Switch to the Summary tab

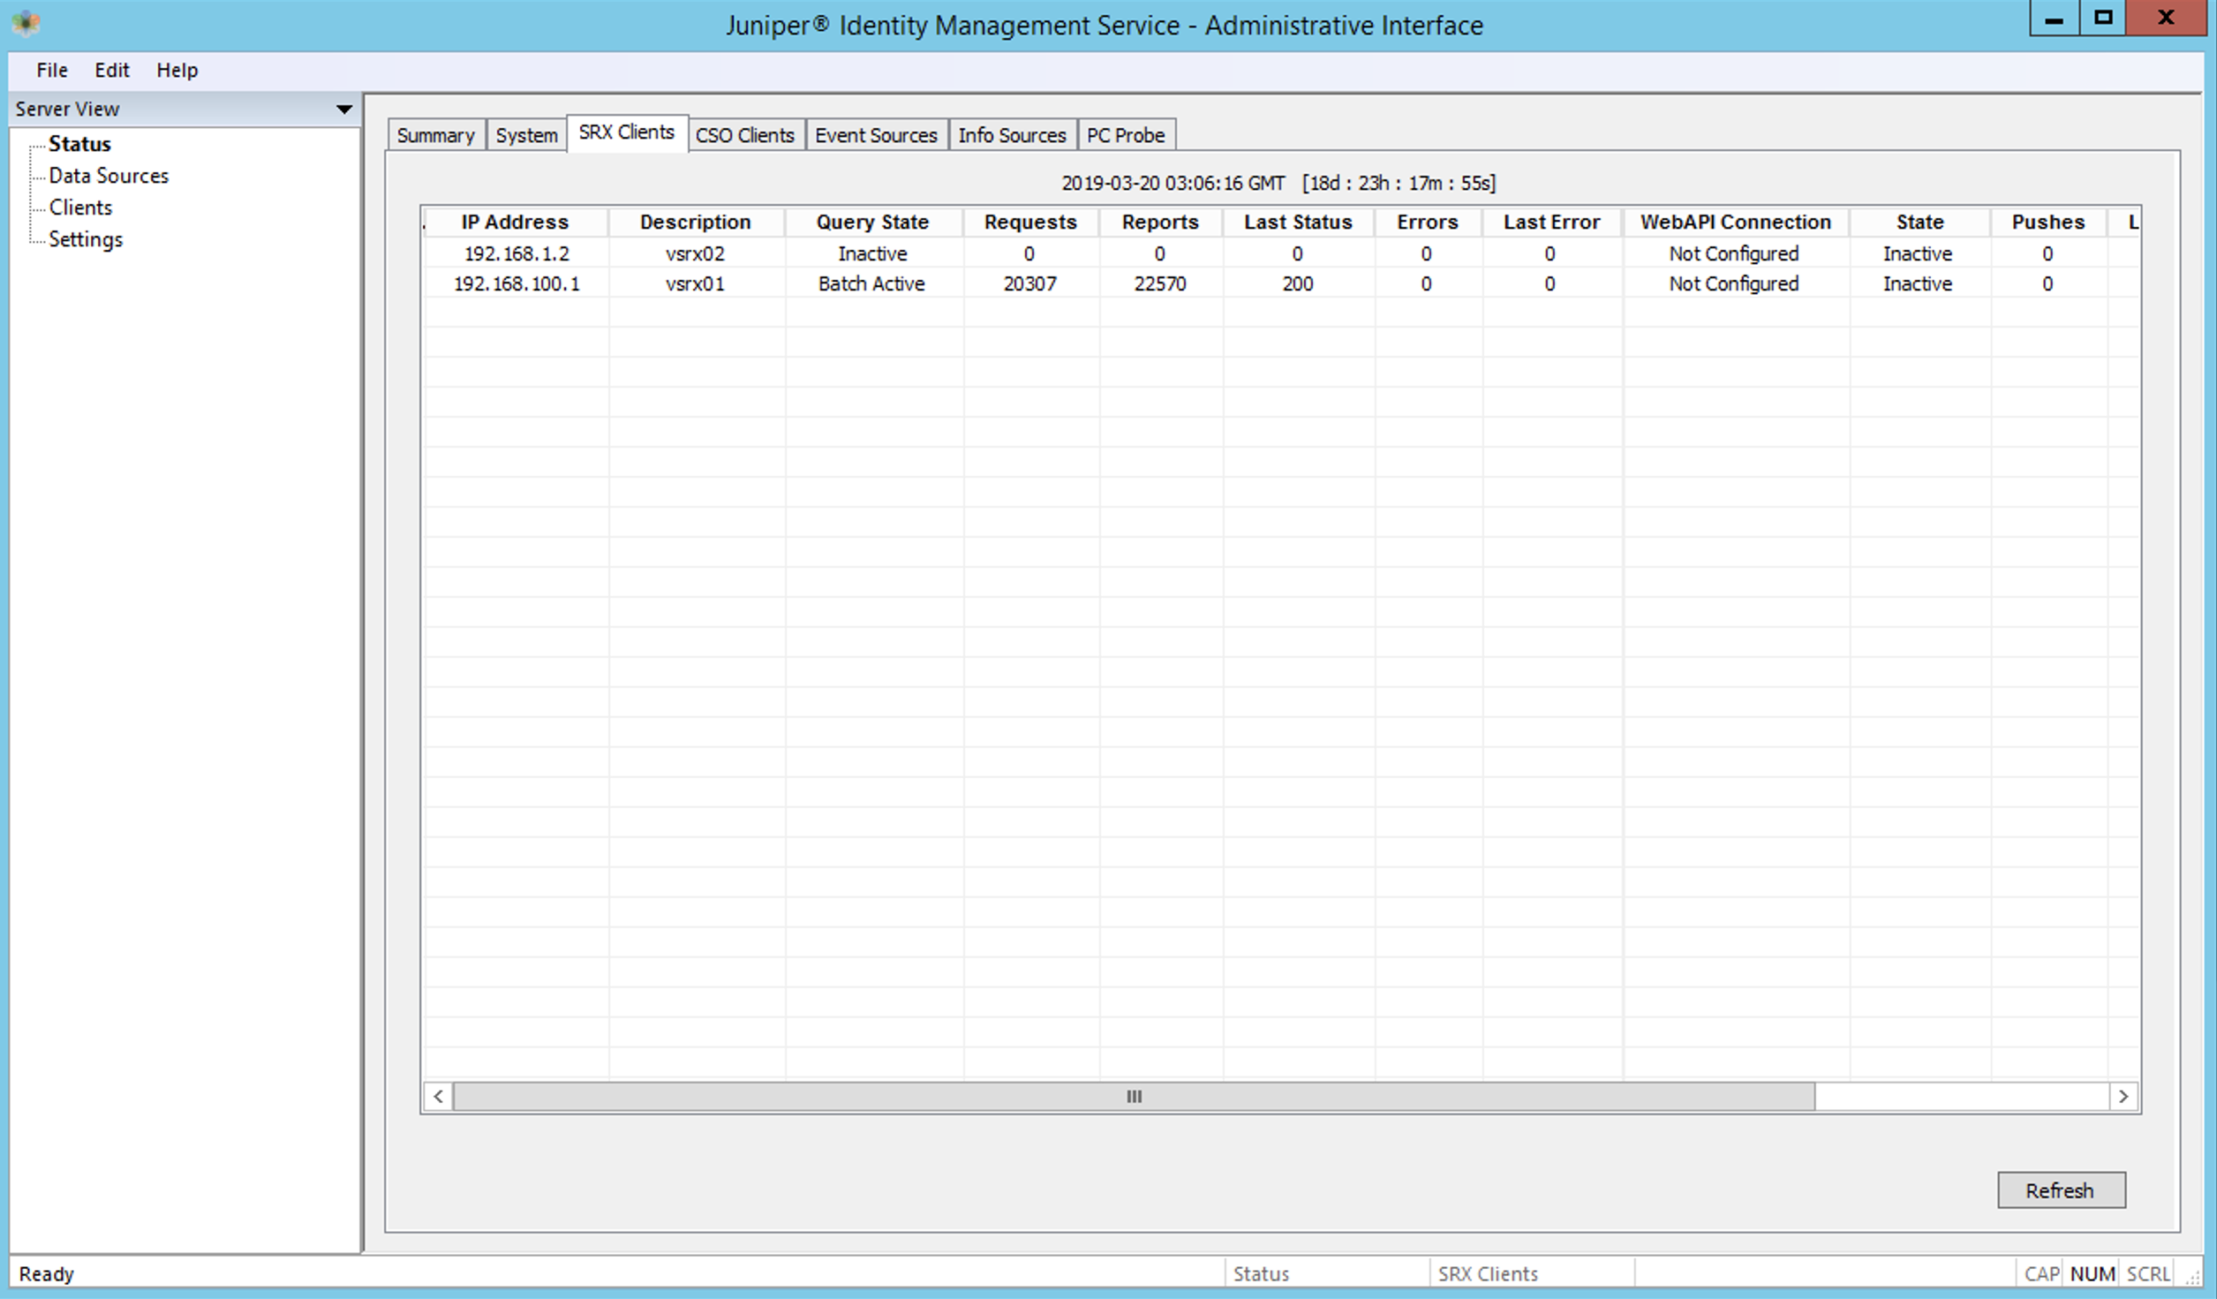tap(436, 135)
